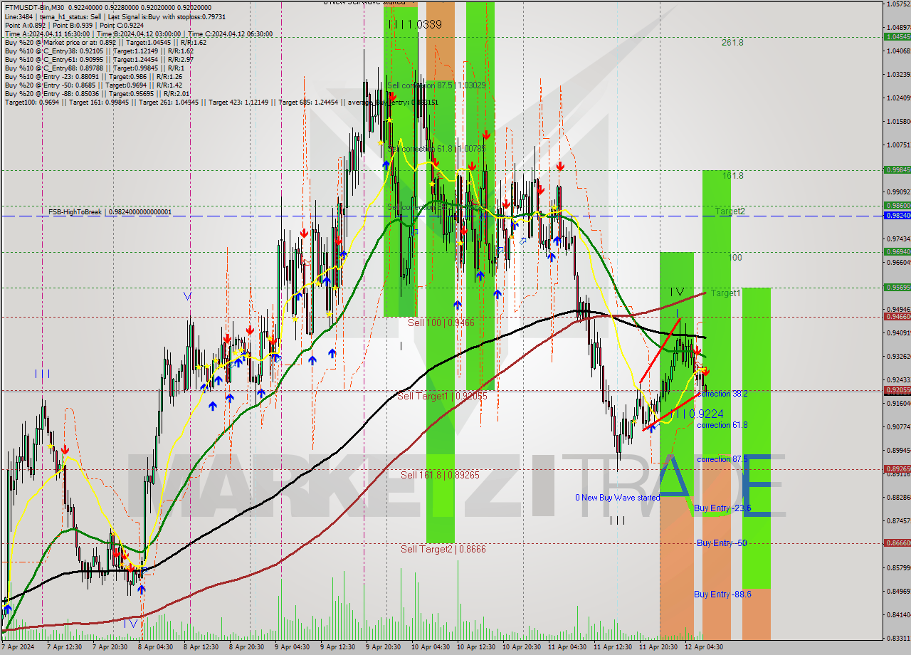Click the 'Buy %20 @ Market price' line

[x=105, y=42]
